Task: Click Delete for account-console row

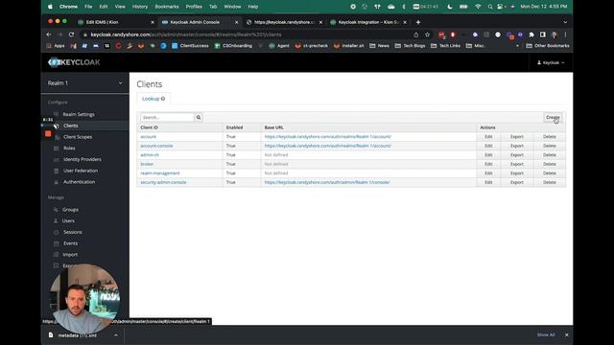Action: (x=550, y=146)
